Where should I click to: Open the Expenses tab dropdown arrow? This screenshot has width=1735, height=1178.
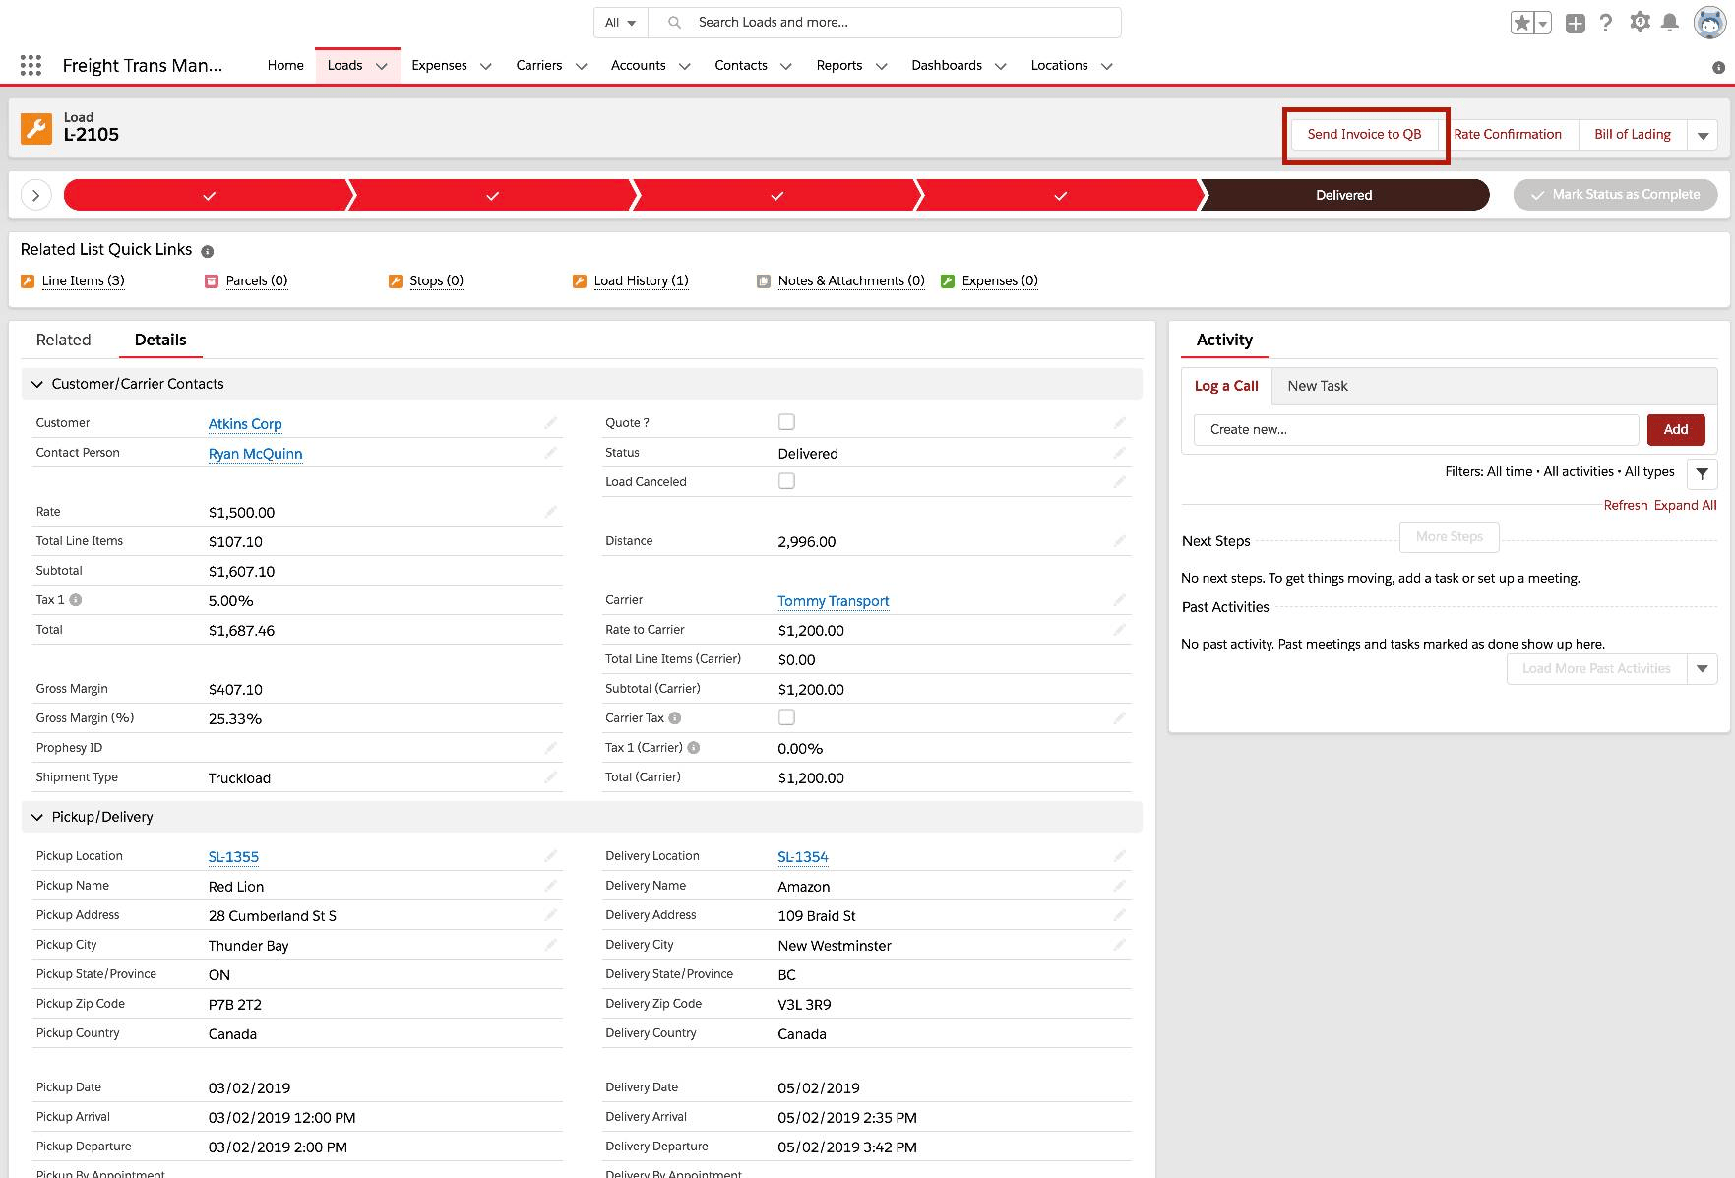click(486, 66)
